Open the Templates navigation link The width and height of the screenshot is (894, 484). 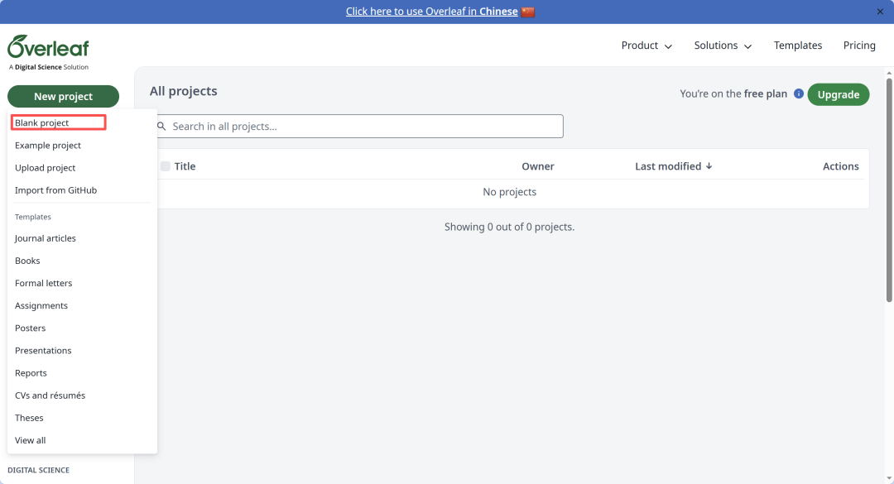coord(798,46)
